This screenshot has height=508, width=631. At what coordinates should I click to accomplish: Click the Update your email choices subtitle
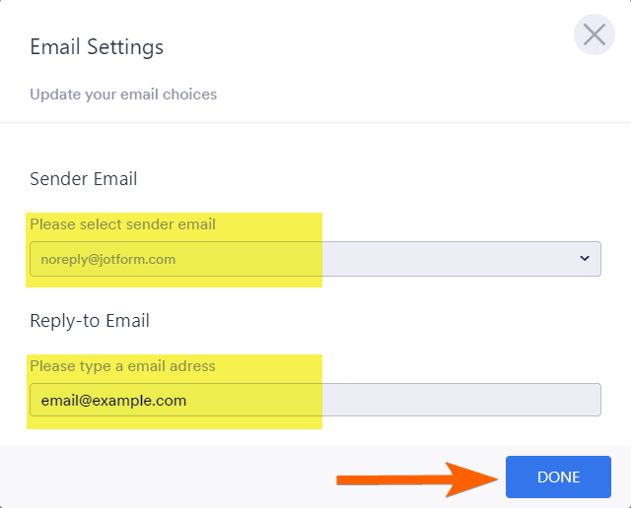123,95
